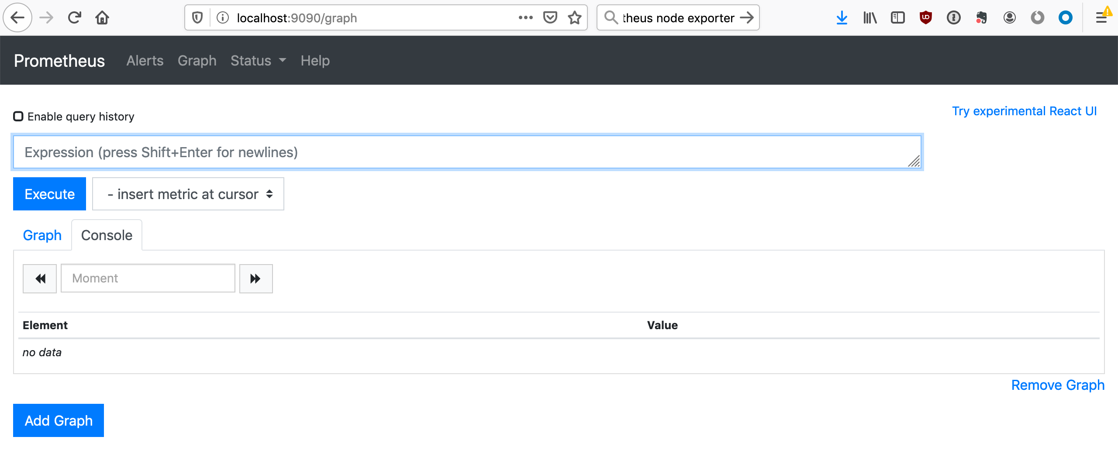Viewport: 1118px width, 461px height.
Task: Open Alerts in the navigation bar
Action: [145, 61]
